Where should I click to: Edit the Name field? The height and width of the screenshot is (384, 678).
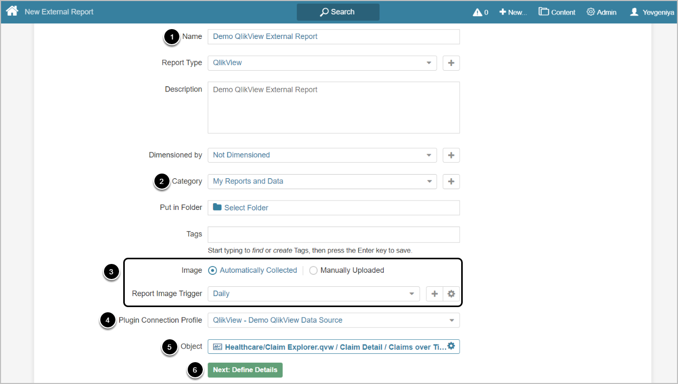point(333,36)
